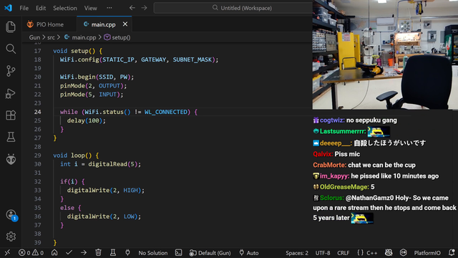
Task: Change indentation Spaces: 2
Action: (x=297, y=253)
